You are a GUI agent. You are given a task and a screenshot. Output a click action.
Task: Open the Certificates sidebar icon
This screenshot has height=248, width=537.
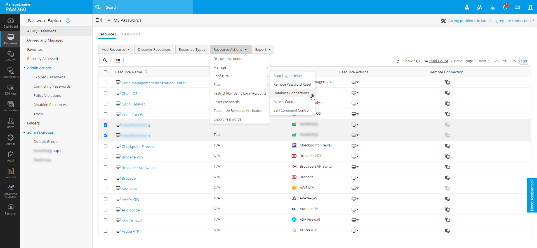point(10,106)
